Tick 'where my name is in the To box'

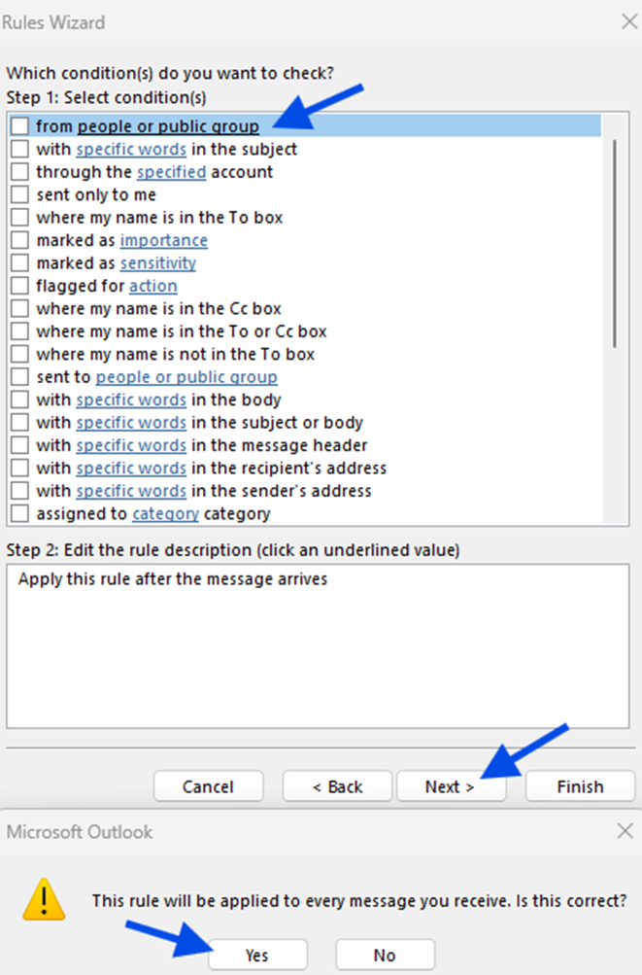click(19, 218)
